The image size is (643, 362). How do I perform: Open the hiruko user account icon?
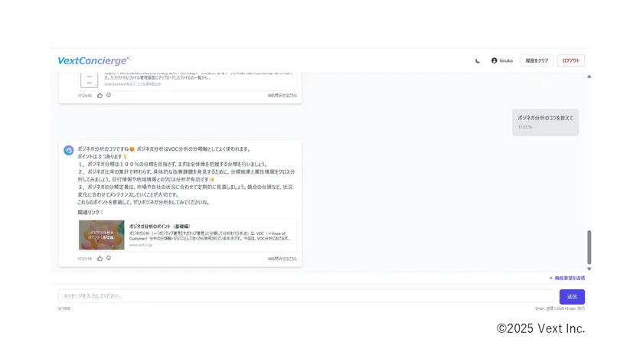point(494,60)
